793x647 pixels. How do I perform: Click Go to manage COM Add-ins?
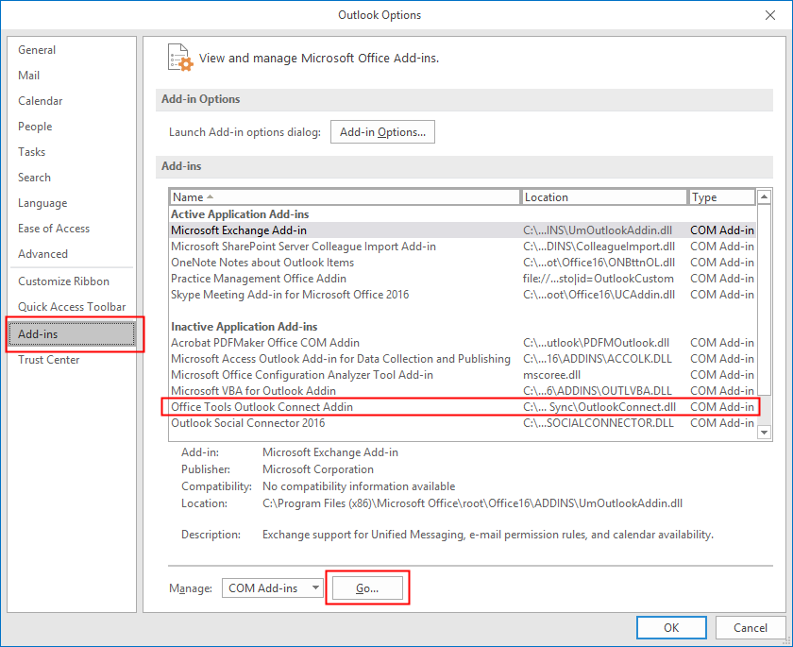pos(367,588)
